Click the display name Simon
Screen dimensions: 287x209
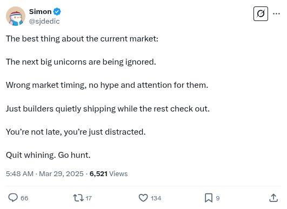[x=41, y=12]
